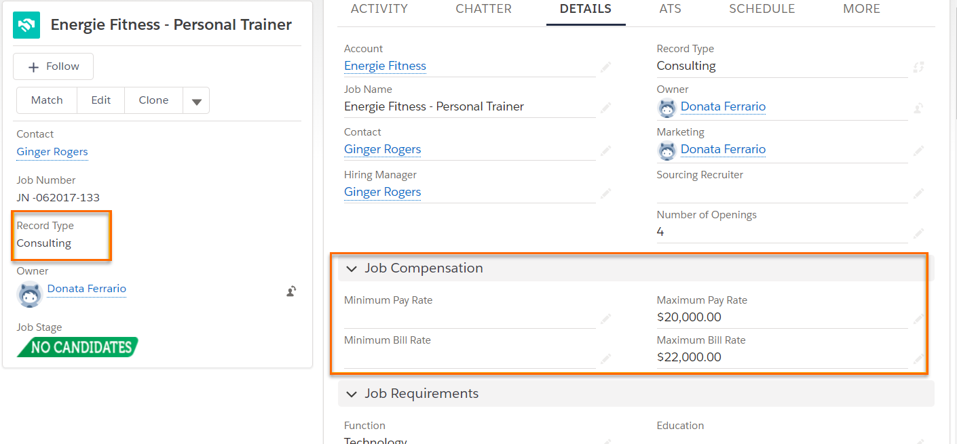Image resolution: width=957 pixels, height=444 pixels.
Task: Click the Match button
Action: (47, 100)
